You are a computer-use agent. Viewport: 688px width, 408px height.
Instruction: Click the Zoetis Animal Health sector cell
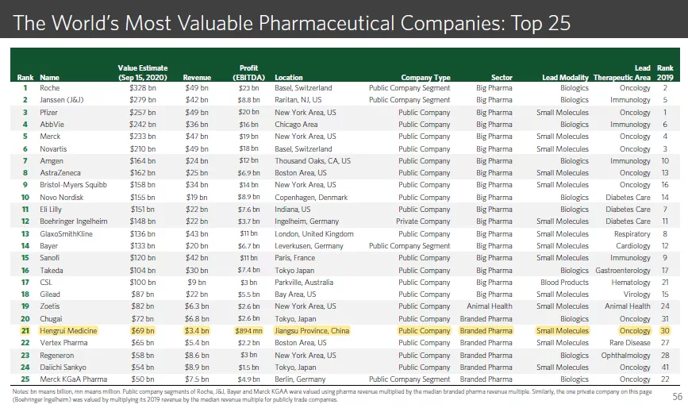(x=490, y=306)
